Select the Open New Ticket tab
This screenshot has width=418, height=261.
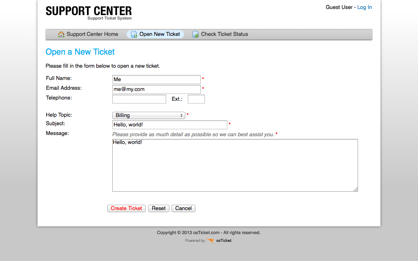point(159,34)
